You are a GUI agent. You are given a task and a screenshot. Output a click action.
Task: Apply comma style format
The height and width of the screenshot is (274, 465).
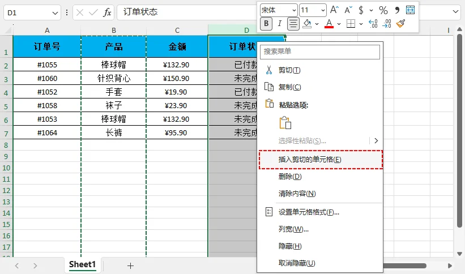pyautogui.click(x=398, y=10)
